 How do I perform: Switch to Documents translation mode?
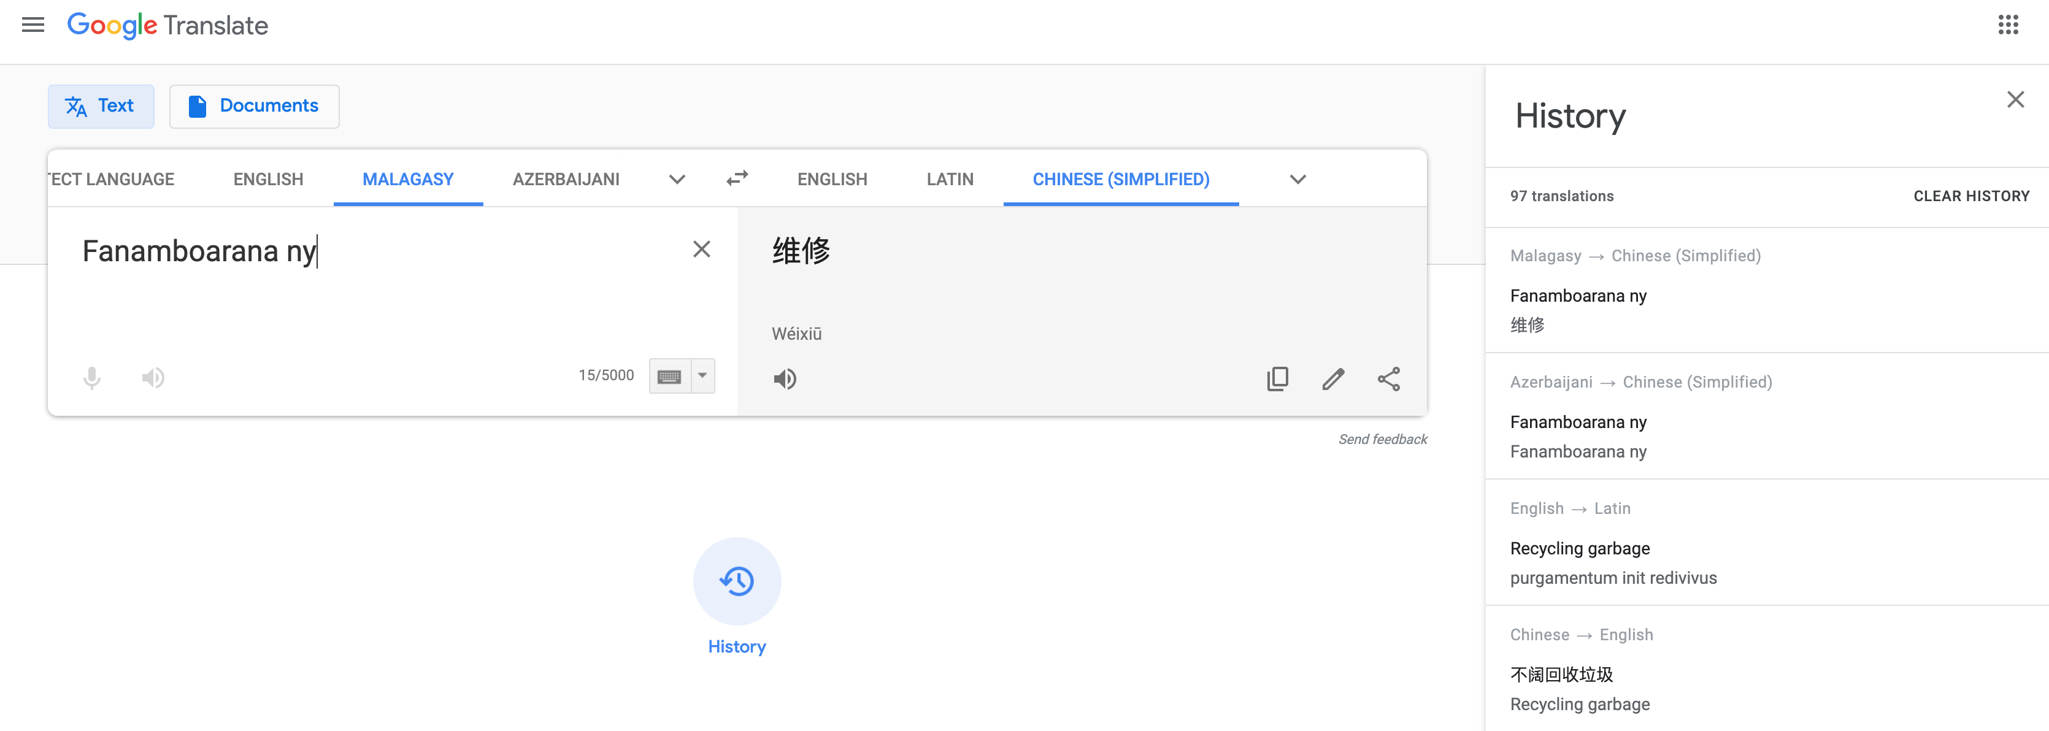(255, 107)
